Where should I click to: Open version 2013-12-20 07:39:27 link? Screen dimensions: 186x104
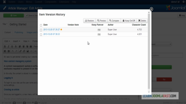[51, 29]
